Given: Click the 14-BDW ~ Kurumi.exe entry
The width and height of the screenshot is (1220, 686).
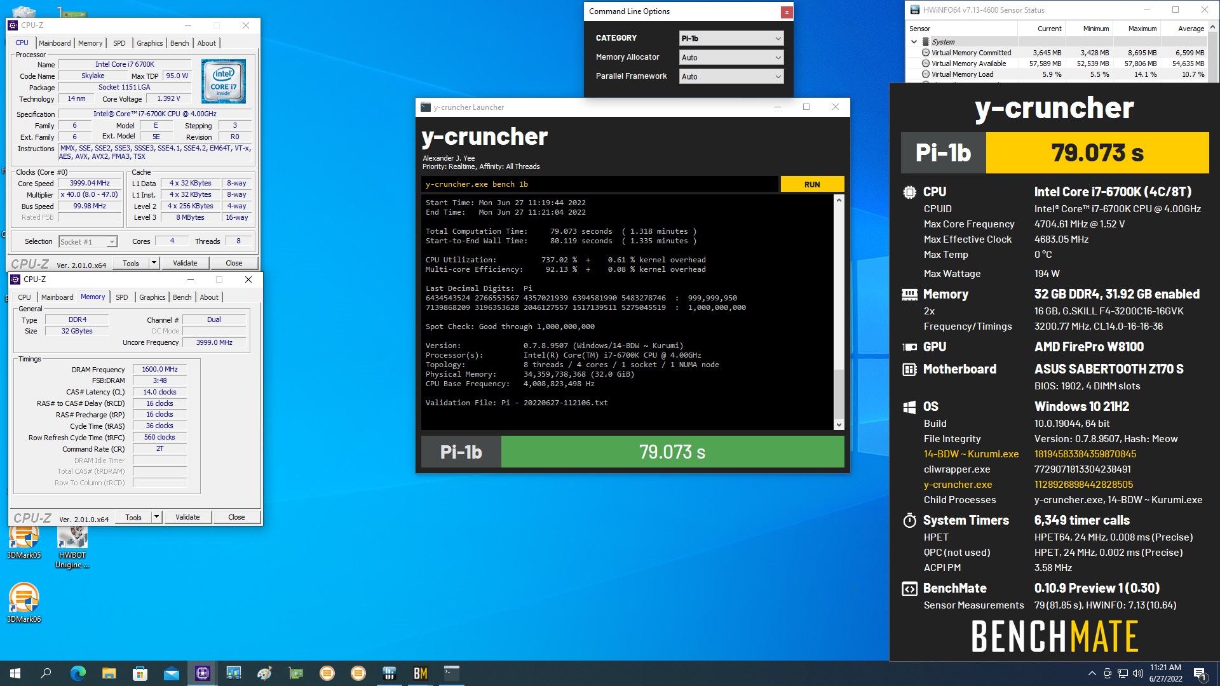Looking at the screenshot, I should click(971, 454).
